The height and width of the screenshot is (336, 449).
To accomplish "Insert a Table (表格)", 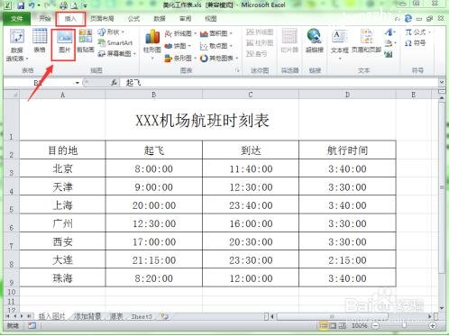I will [40, 41].
